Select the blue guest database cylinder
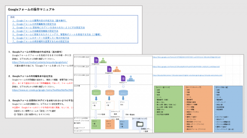The image size is (247, 138). [x=123, y=92]
